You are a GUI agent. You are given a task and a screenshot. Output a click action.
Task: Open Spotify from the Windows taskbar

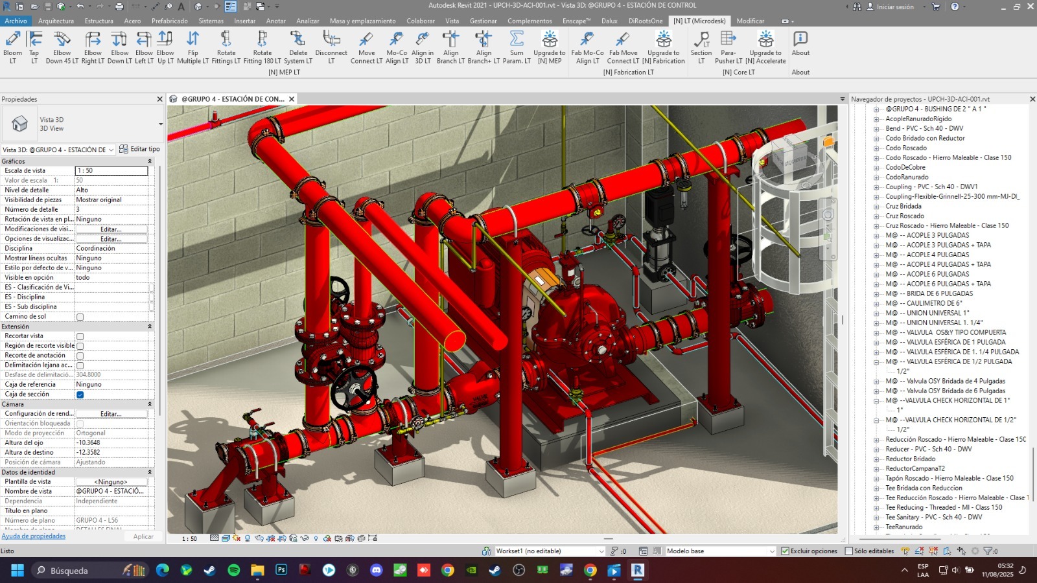234,570
